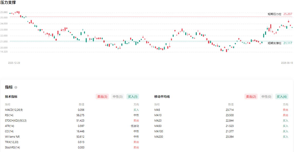This screenshot has width=294, height=152.
Task: Click the MA200 value 23.064
Action: coord(230,137)
